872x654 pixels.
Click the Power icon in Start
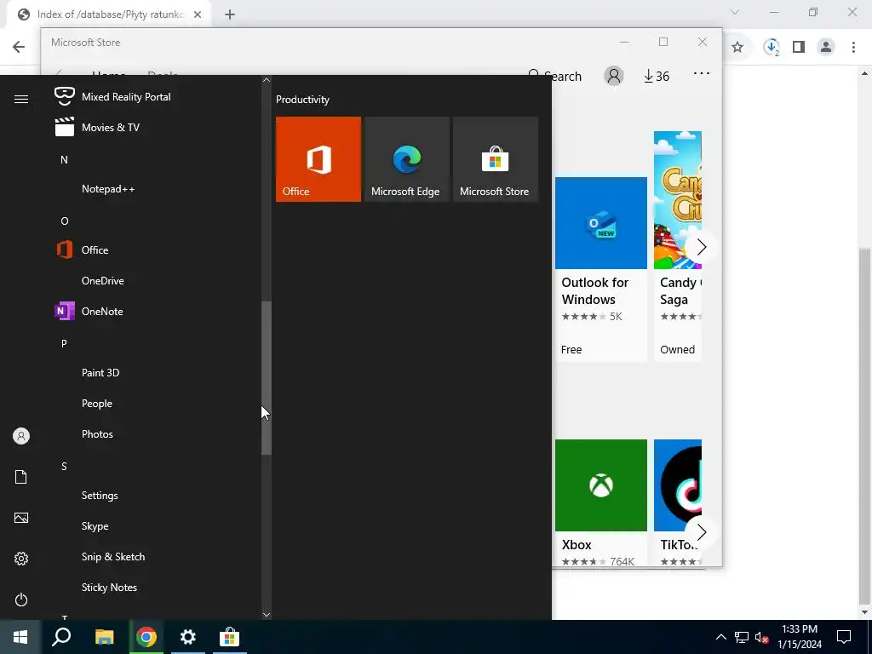[21, 599]
